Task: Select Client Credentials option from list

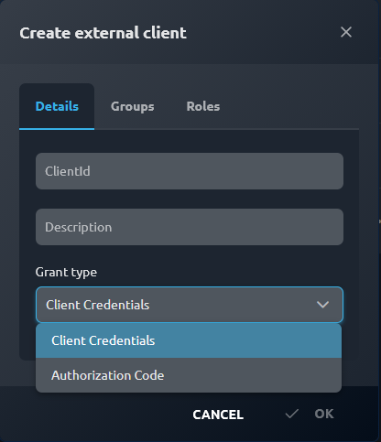Action: click(x=189, y=340)
